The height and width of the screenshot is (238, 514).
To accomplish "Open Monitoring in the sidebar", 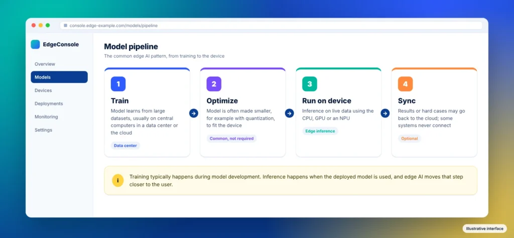I will (x=59, y=116).
